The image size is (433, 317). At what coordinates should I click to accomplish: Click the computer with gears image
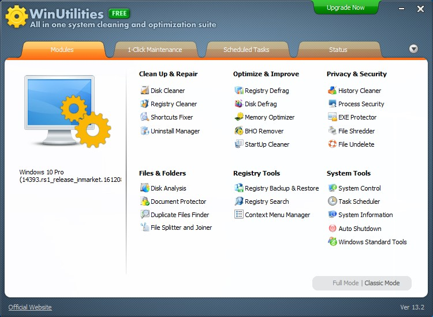point(68,111)
